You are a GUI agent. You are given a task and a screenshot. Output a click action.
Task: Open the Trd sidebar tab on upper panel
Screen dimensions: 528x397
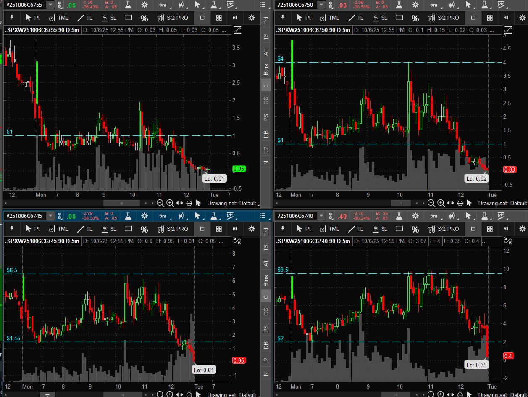coord(265,20)
